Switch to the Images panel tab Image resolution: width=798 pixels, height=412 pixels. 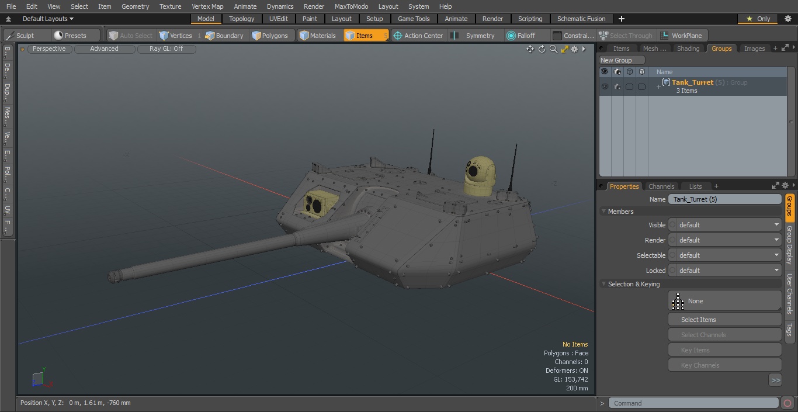(x=754, y=49)
